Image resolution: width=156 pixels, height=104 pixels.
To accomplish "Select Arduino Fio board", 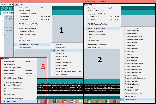I will click(129, 51).
